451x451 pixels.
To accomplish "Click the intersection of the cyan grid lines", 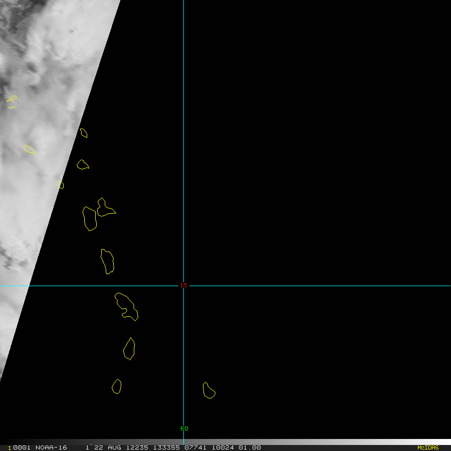I will [183, 286].
